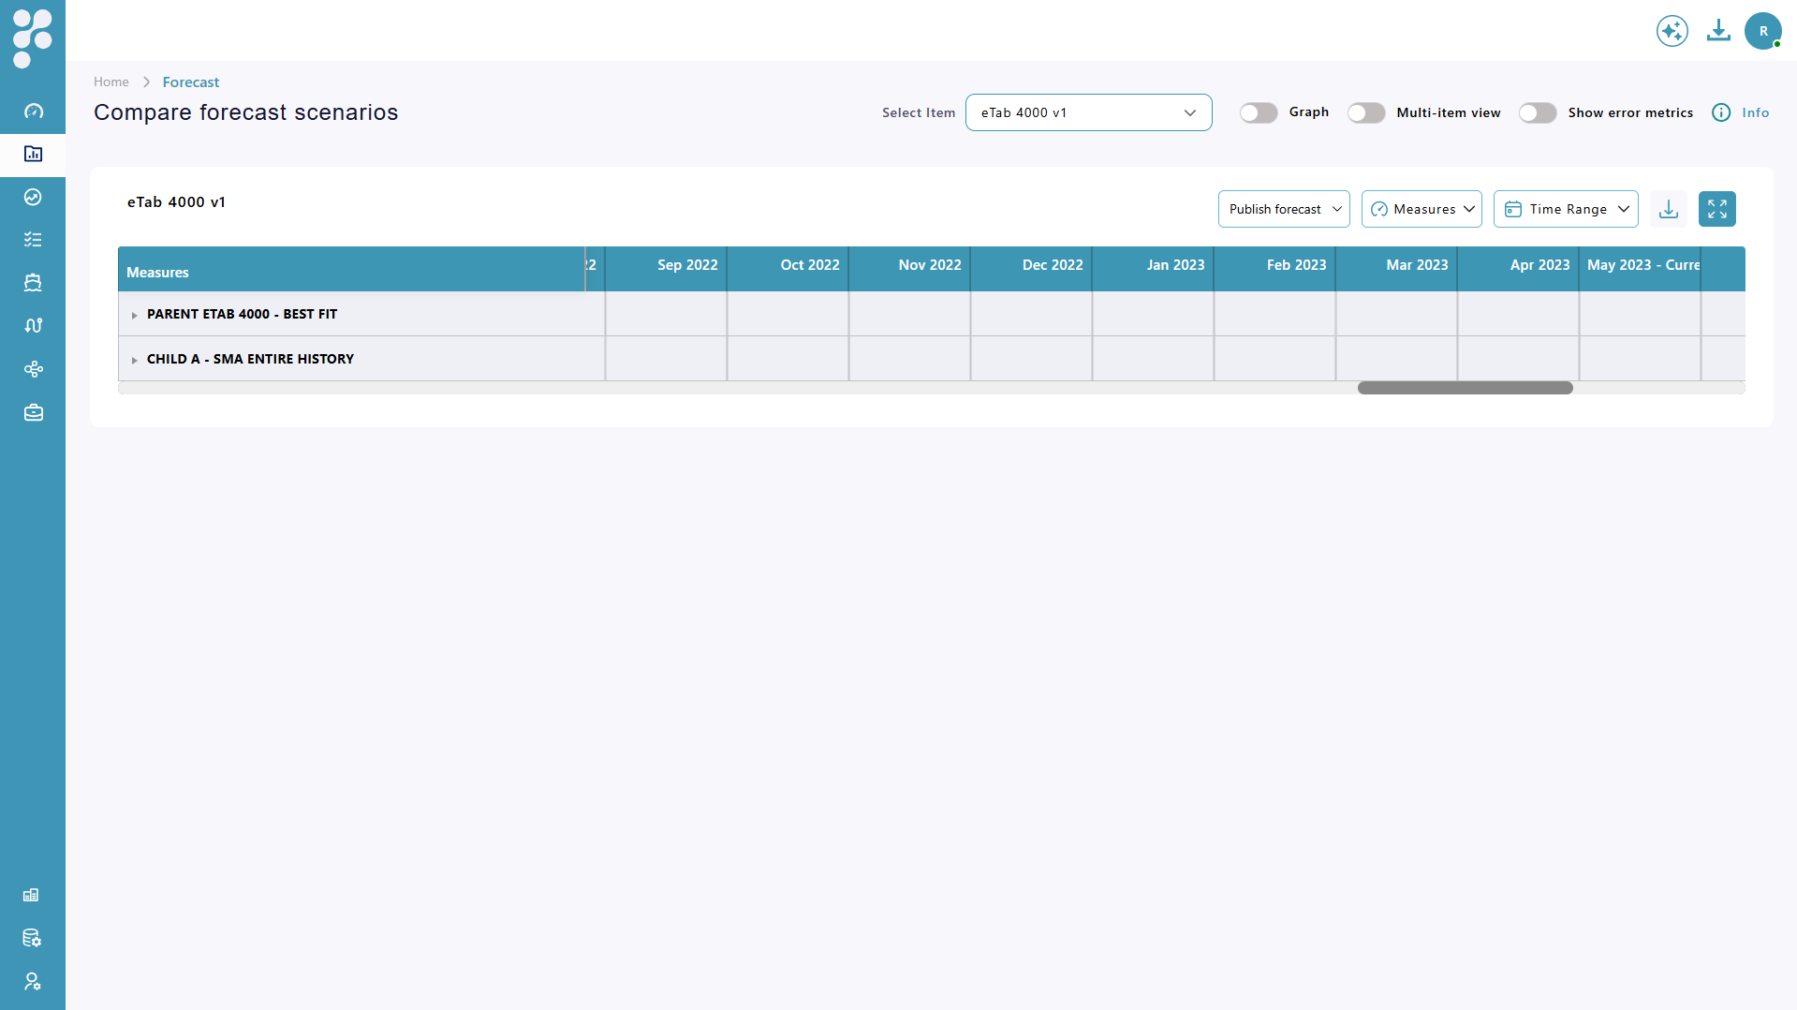
Task: Click the Info link text
Action: (1756, 112)
